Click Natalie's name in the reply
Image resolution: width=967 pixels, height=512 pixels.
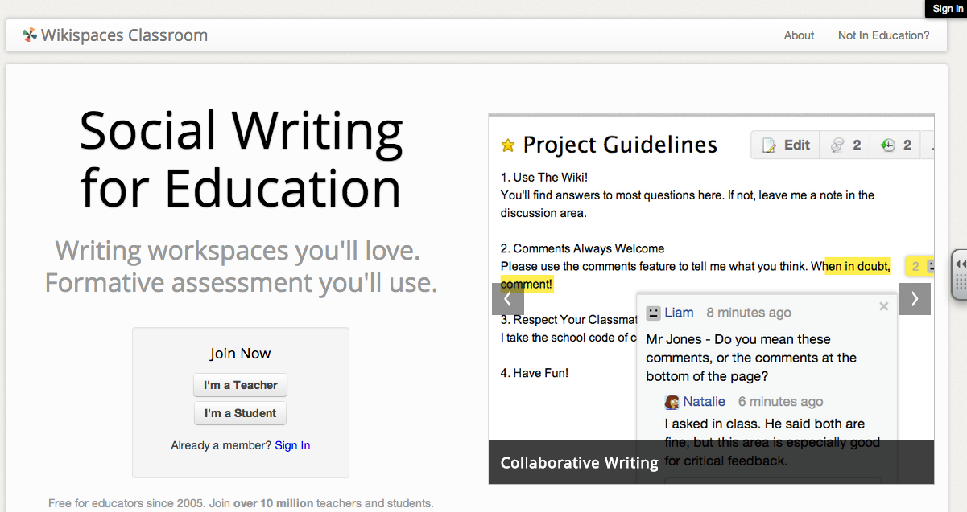(704, 402)
